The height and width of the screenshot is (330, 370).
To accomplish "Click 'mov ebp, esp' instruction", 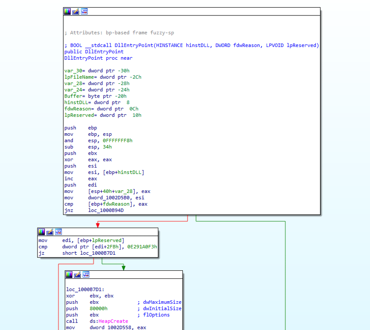I will pyautogui.click(x=88, y=134).
